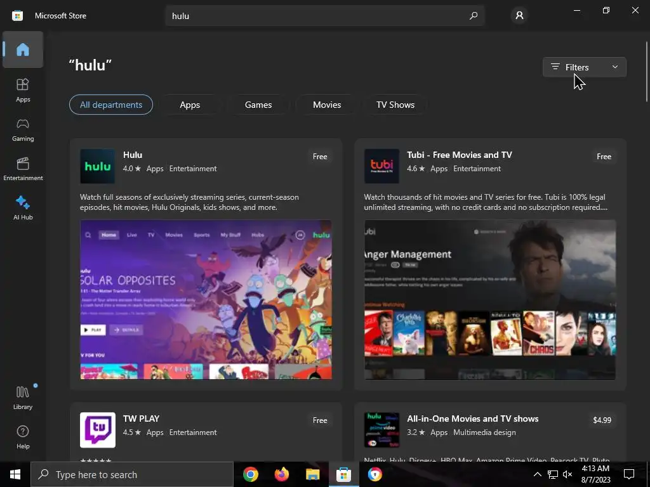This screenshot has height=487, width=650.
Task: Click the Windows Start button
Action: [15, 474]
